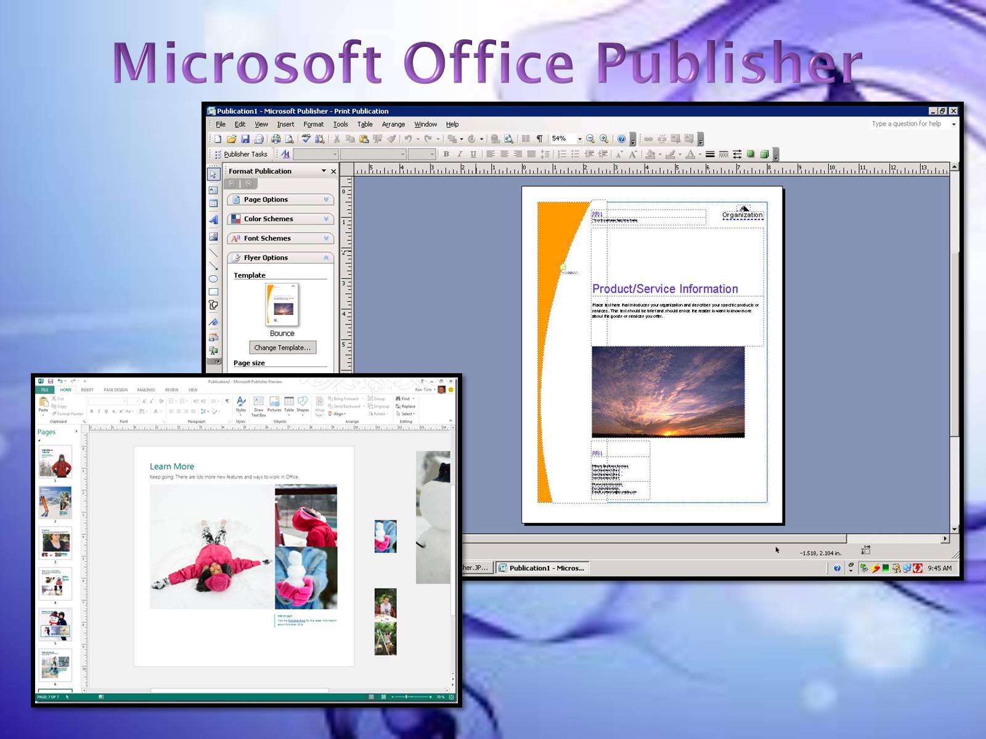Click the Open folder icon
986x739 pixels.
[x=232, y=139]
